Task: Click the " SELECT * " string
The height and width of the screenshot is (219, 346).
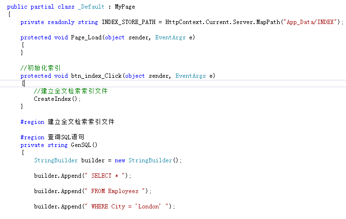Action: pyautogui.click(x=105, y=176)
